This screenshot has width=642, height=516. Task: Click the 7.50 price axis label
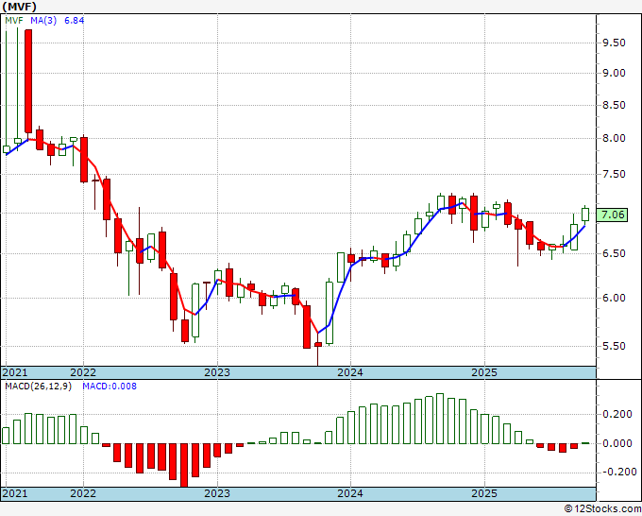pos(614,174)
